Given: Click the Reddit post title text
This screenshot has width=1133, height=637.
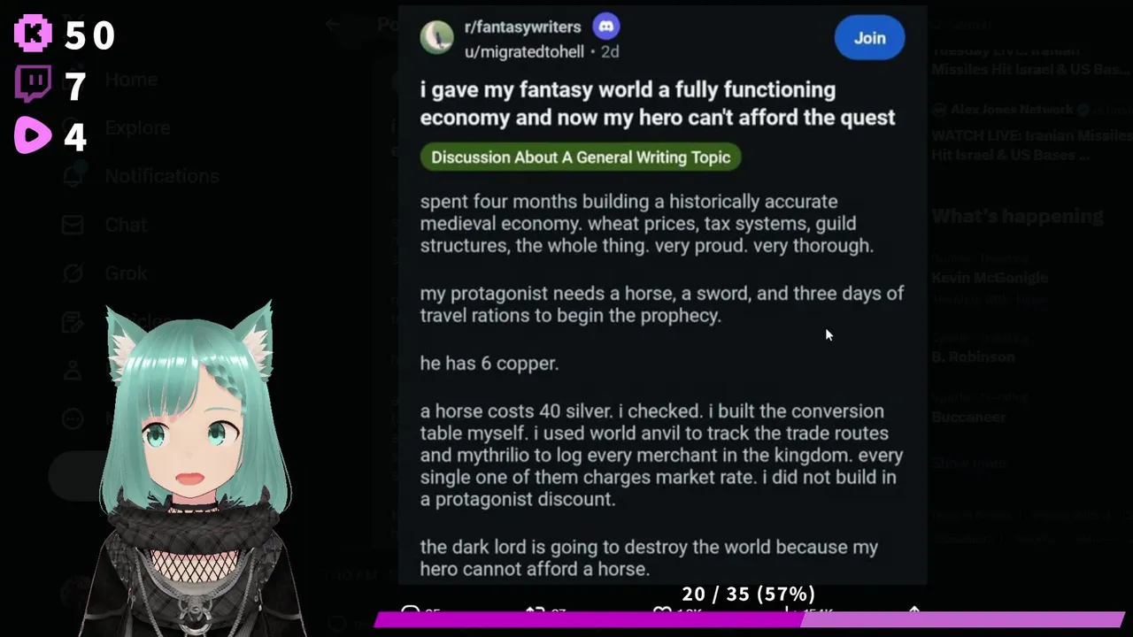Looking at the screenshot, I should [657, 104].
